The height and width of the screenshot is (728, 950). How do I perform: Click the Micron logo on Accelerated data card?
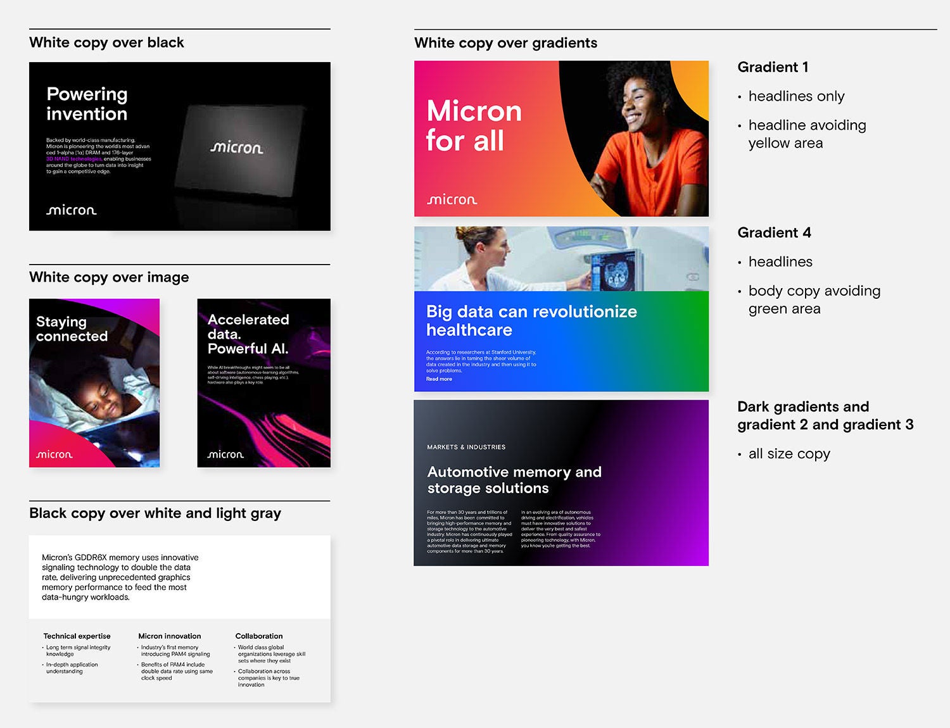coord(225,454)
